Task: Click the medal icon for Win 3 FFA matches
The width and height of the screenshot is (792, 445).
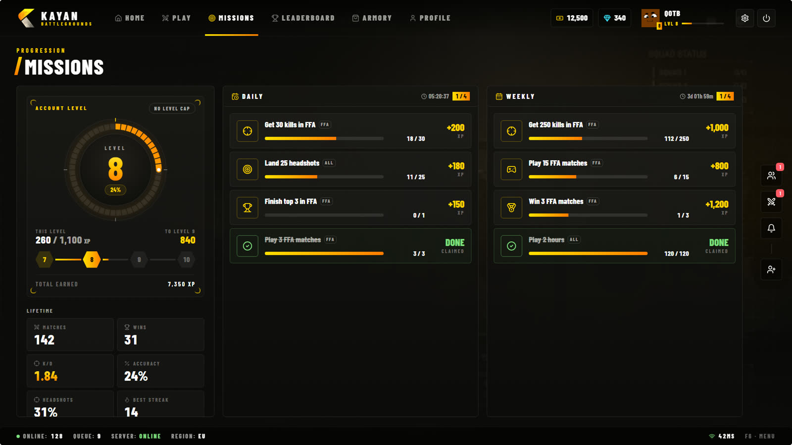Action: tap(511, 208)
